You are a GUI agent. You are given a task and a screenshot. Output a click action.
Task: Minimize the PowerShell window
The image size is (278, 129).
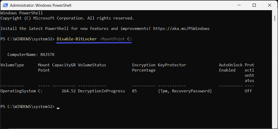click(239, 5)
